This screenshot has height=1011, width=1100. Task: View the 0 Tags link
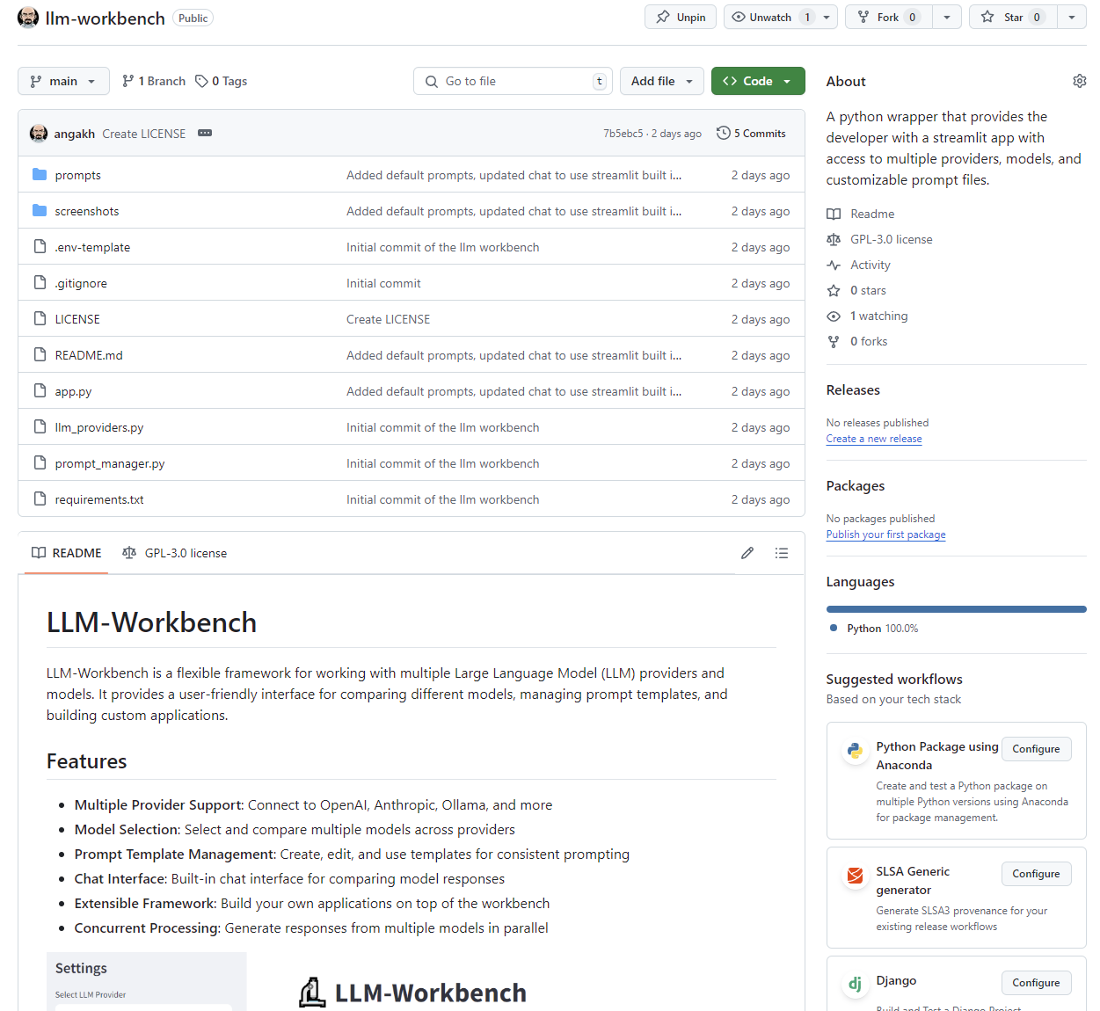point(222,81)
